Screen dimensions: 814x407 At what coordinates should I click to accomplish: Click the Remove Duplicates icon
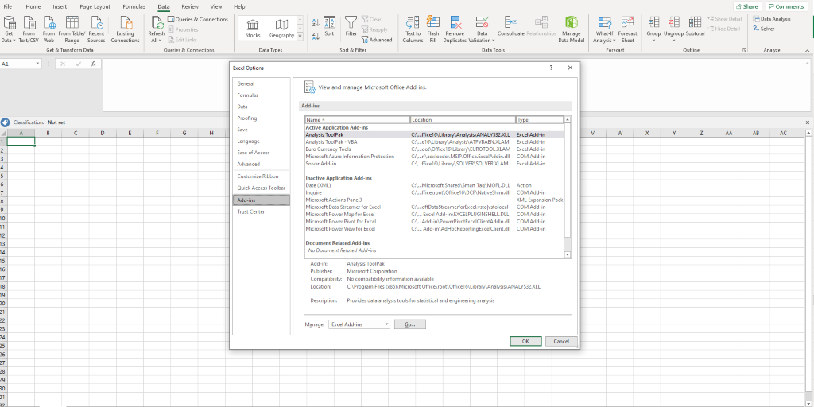pyautogui.click(x=455, y=24)
